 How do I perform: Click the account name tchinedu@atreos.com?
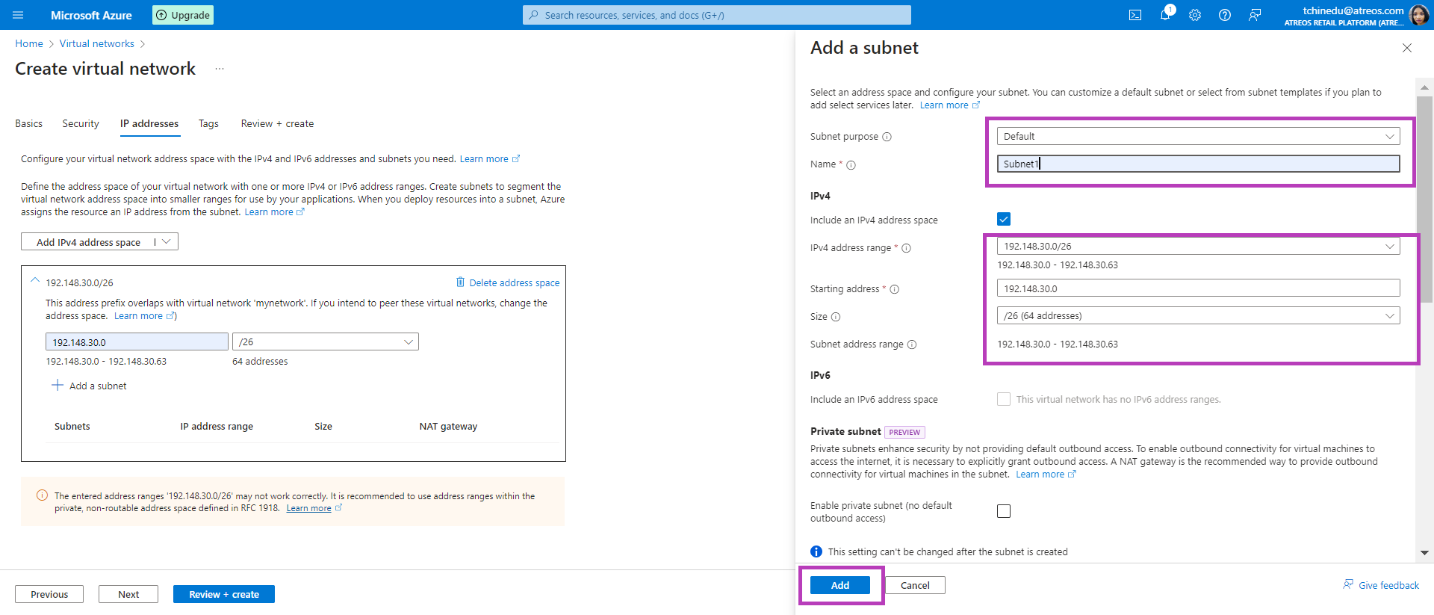(1353, 10)
